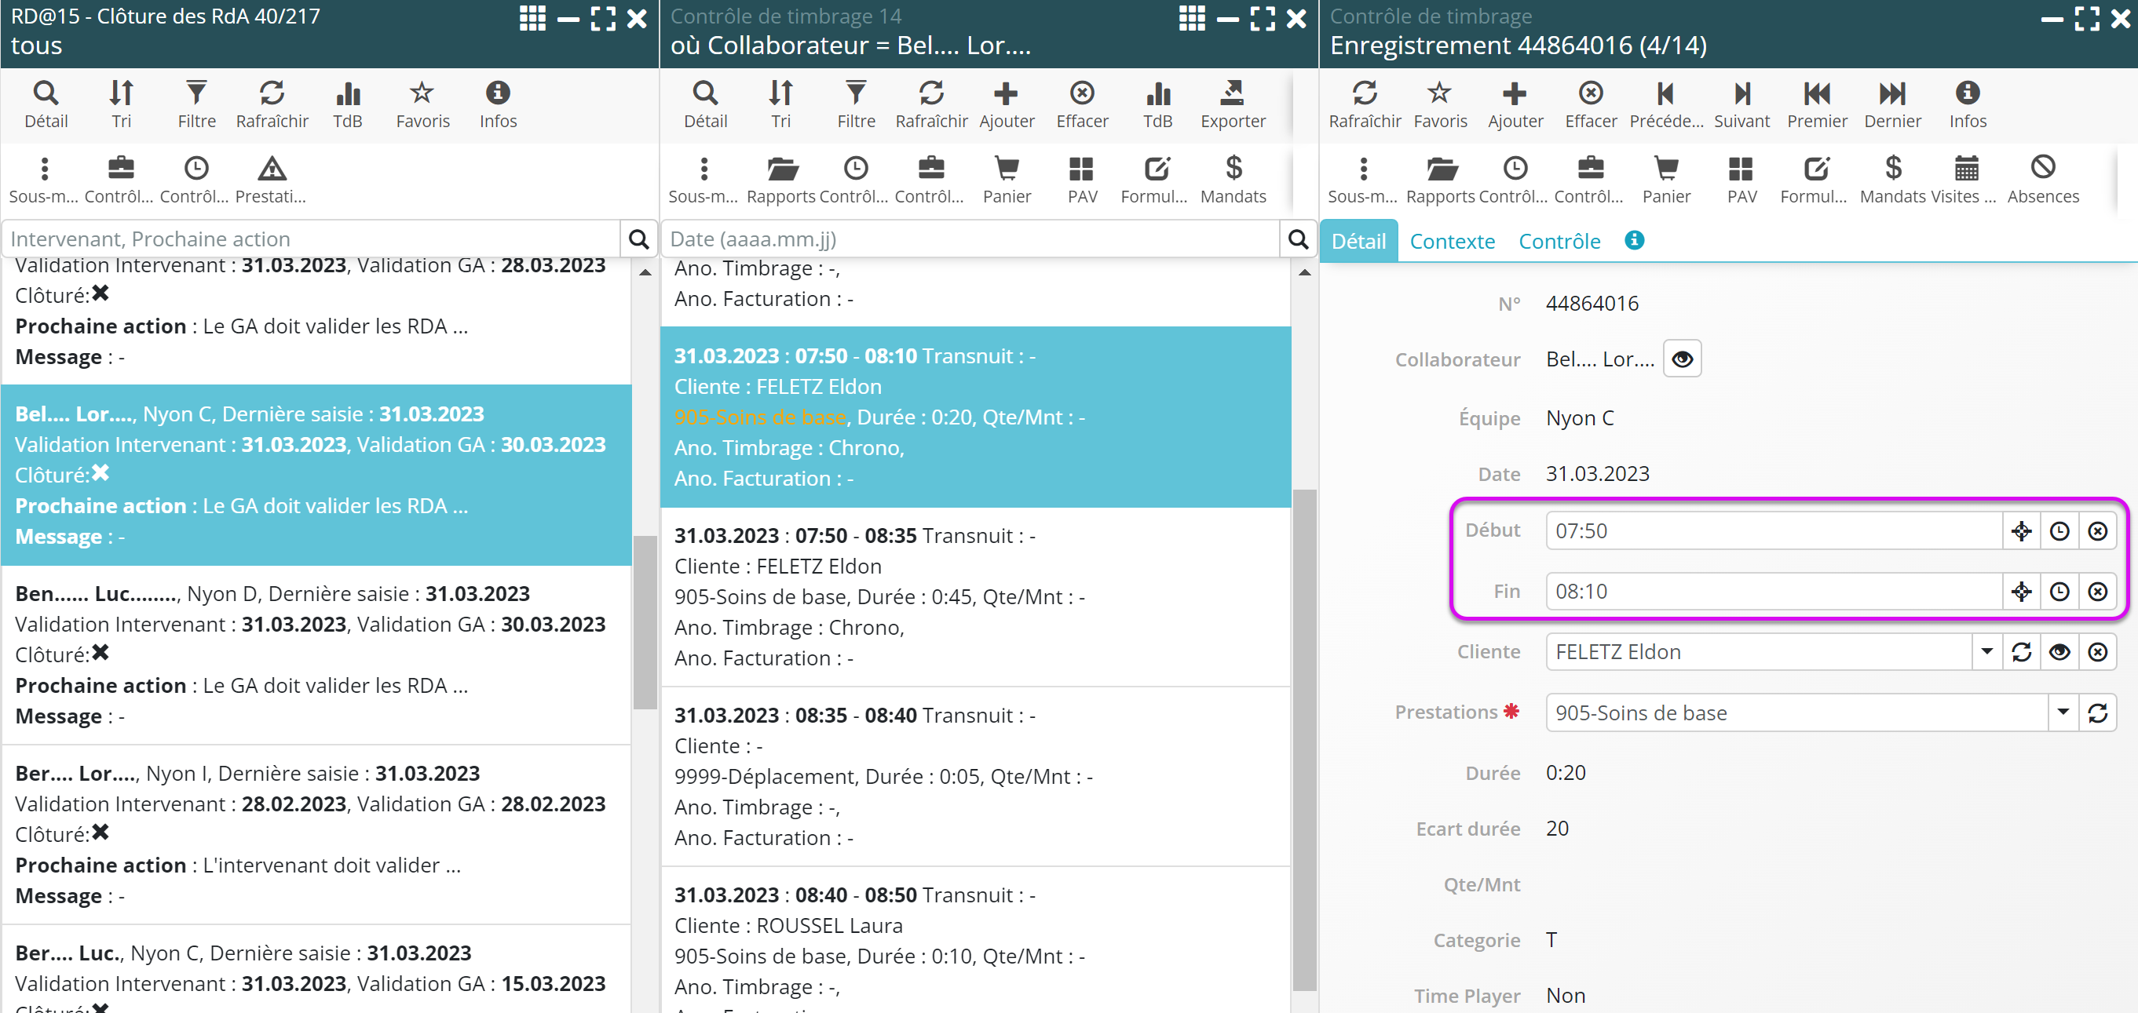The height and width of the screenshot is (1013, 2138).
Task: Go to Dernier record icon
Action: tap(1891, 93)
